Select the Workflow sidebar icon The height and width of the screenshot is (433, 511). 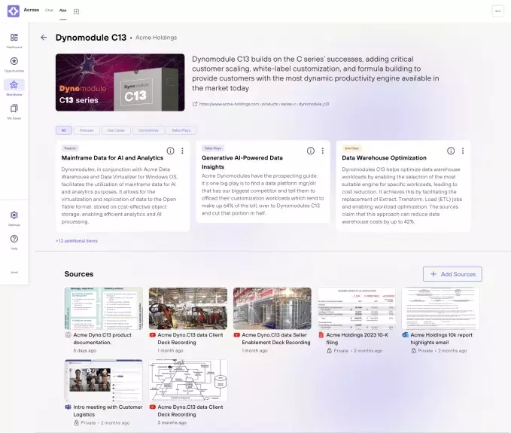14,86
